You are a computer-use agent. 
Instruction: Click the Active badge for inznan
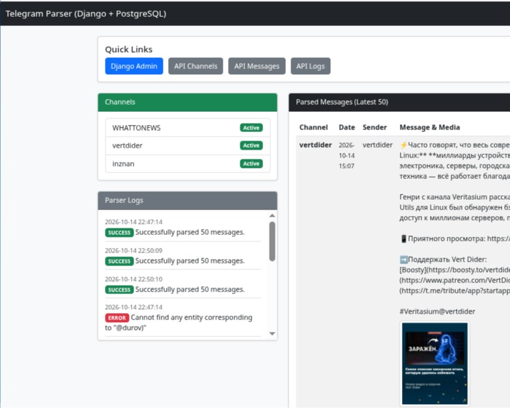[251, 163]
